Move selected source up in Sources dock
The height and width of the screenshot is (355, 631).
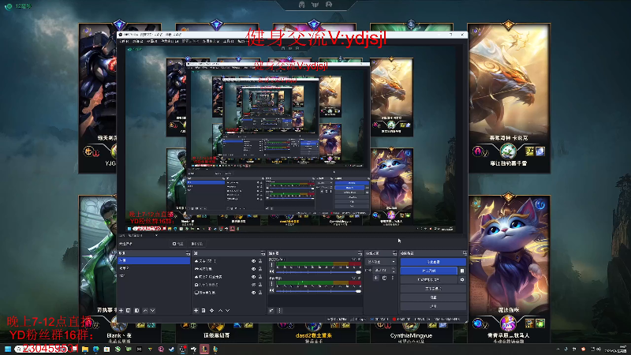[x=221, y=311]
